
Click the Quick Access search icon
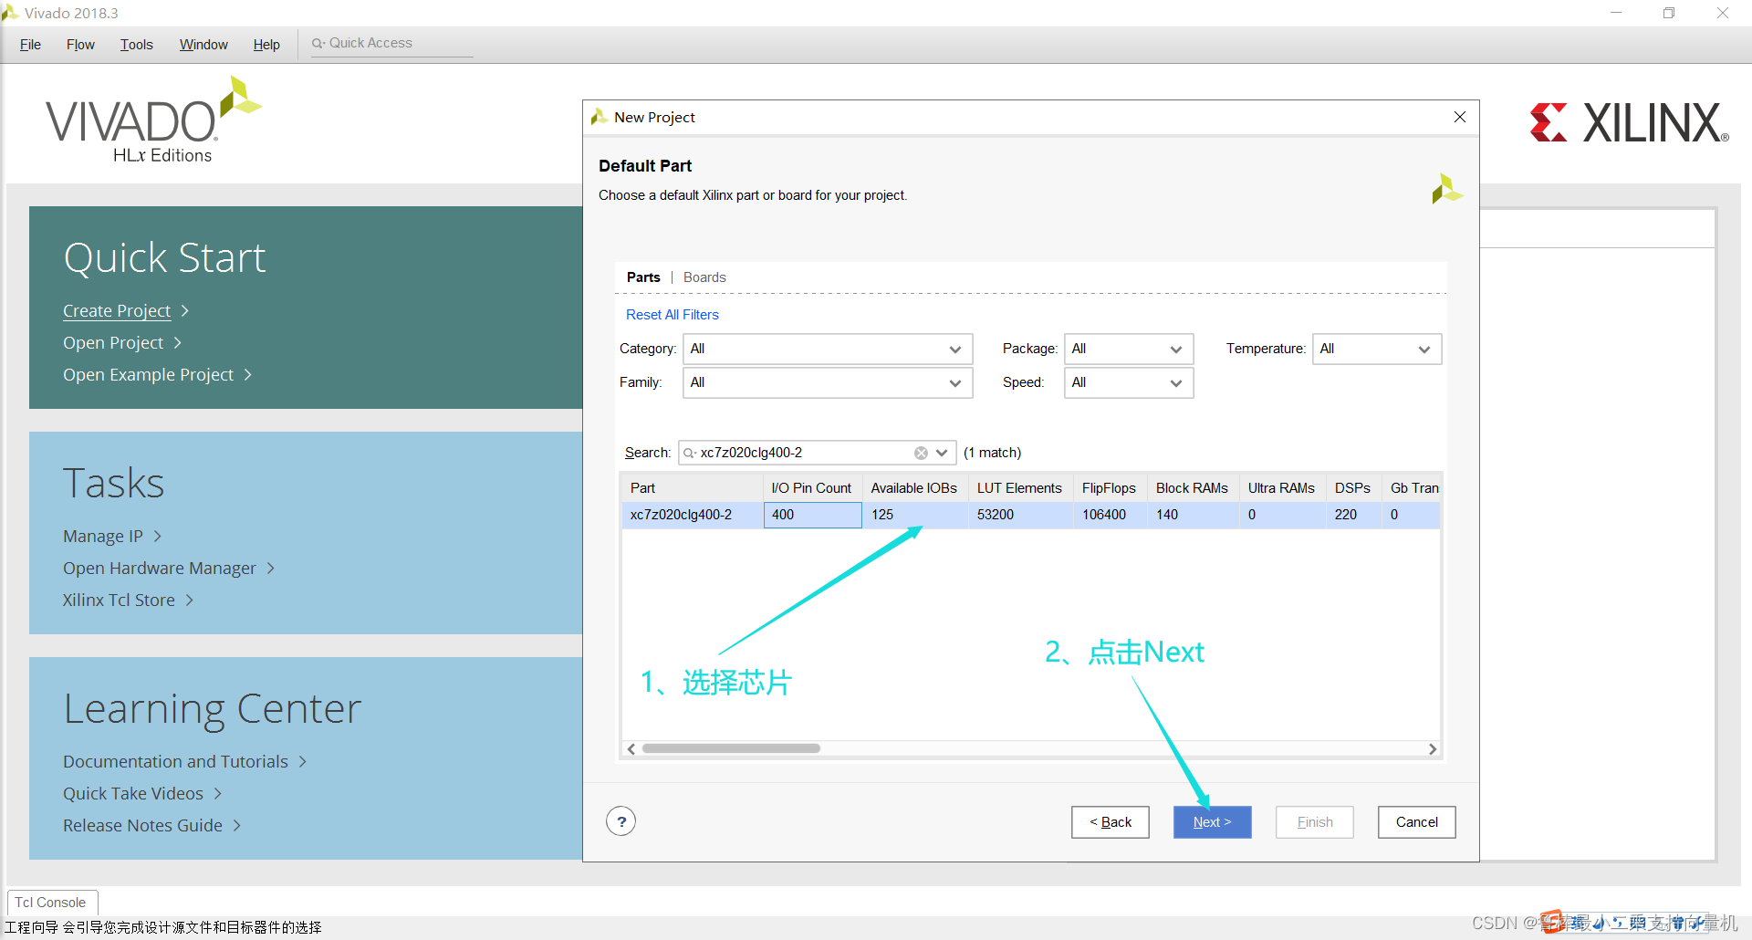coord(318,43)
